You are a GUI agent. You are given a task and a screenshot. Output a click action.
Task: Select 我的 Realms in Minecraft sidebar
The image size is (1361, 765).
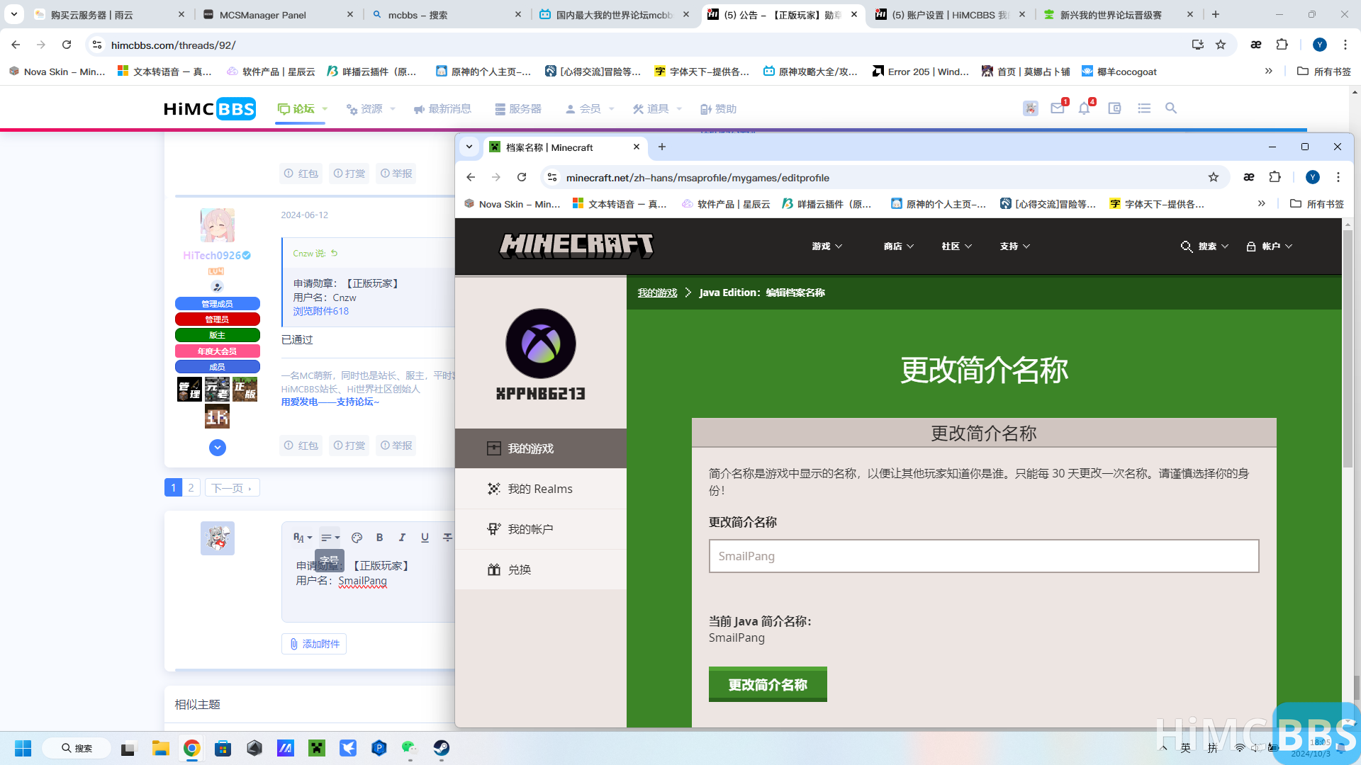pyautogui.click(x=540, y=489)
